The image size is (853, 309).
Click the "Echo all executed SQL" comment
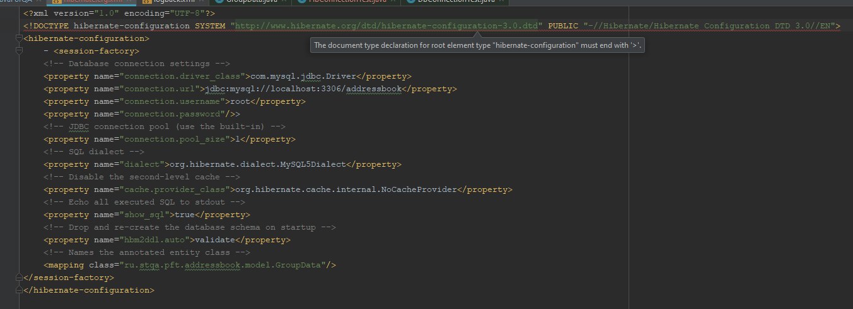(x=144, y=202)
